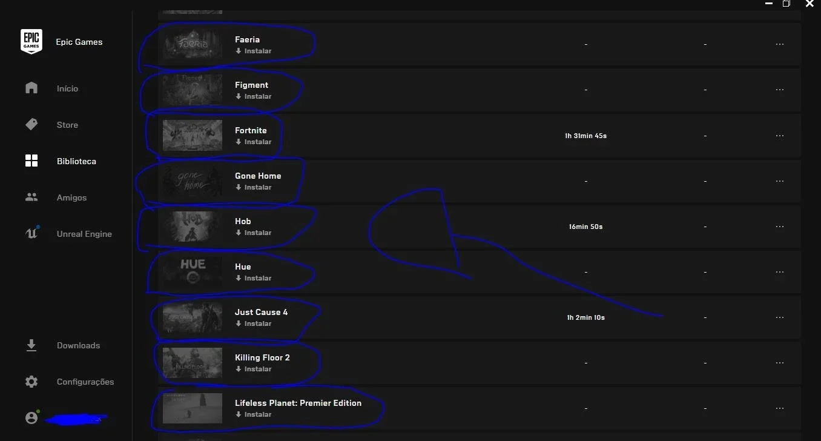Open the three-dots menu for Faeria
The height and width of the screenshot is (441, 821).
(x=780, y=44)
